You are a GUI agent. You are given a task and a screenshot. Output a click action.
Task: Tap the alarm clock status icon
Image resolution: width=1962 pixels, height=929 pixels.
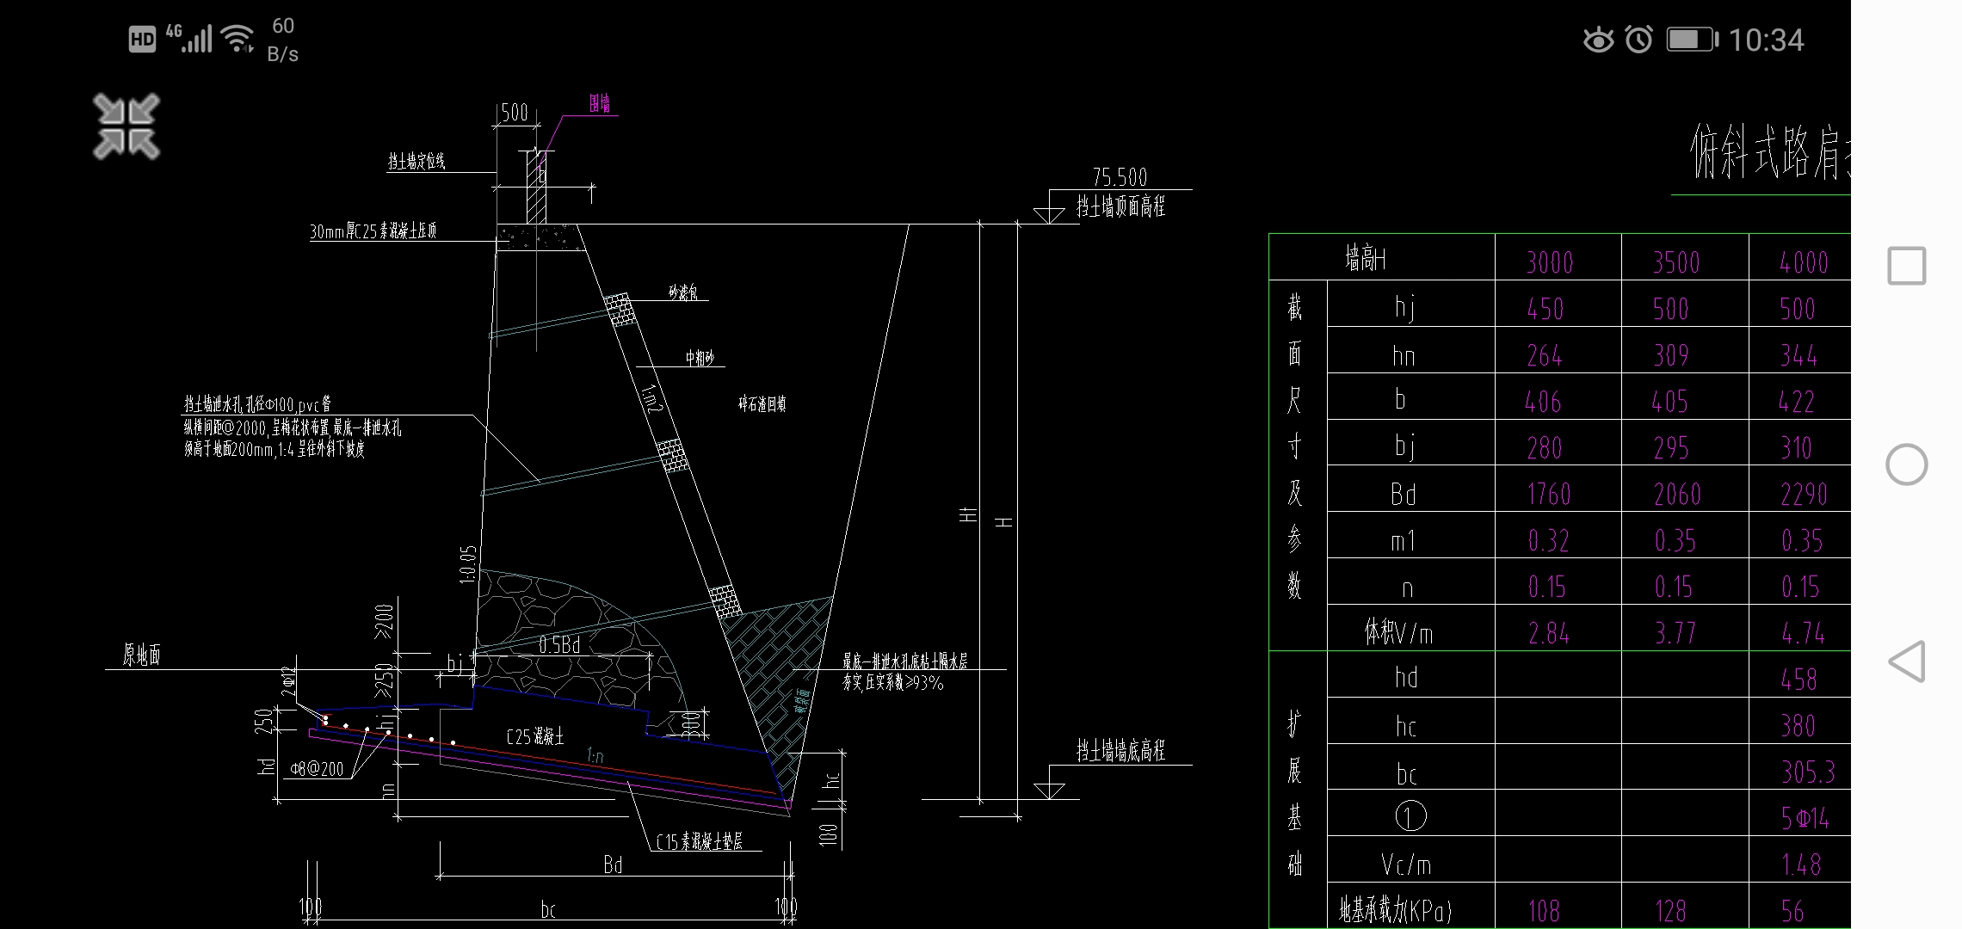pos(1638,40)
